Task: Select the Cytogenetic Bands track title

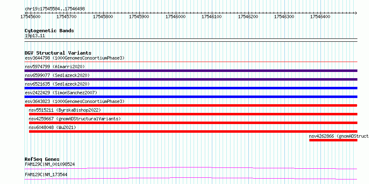Action: coord(49,31)
